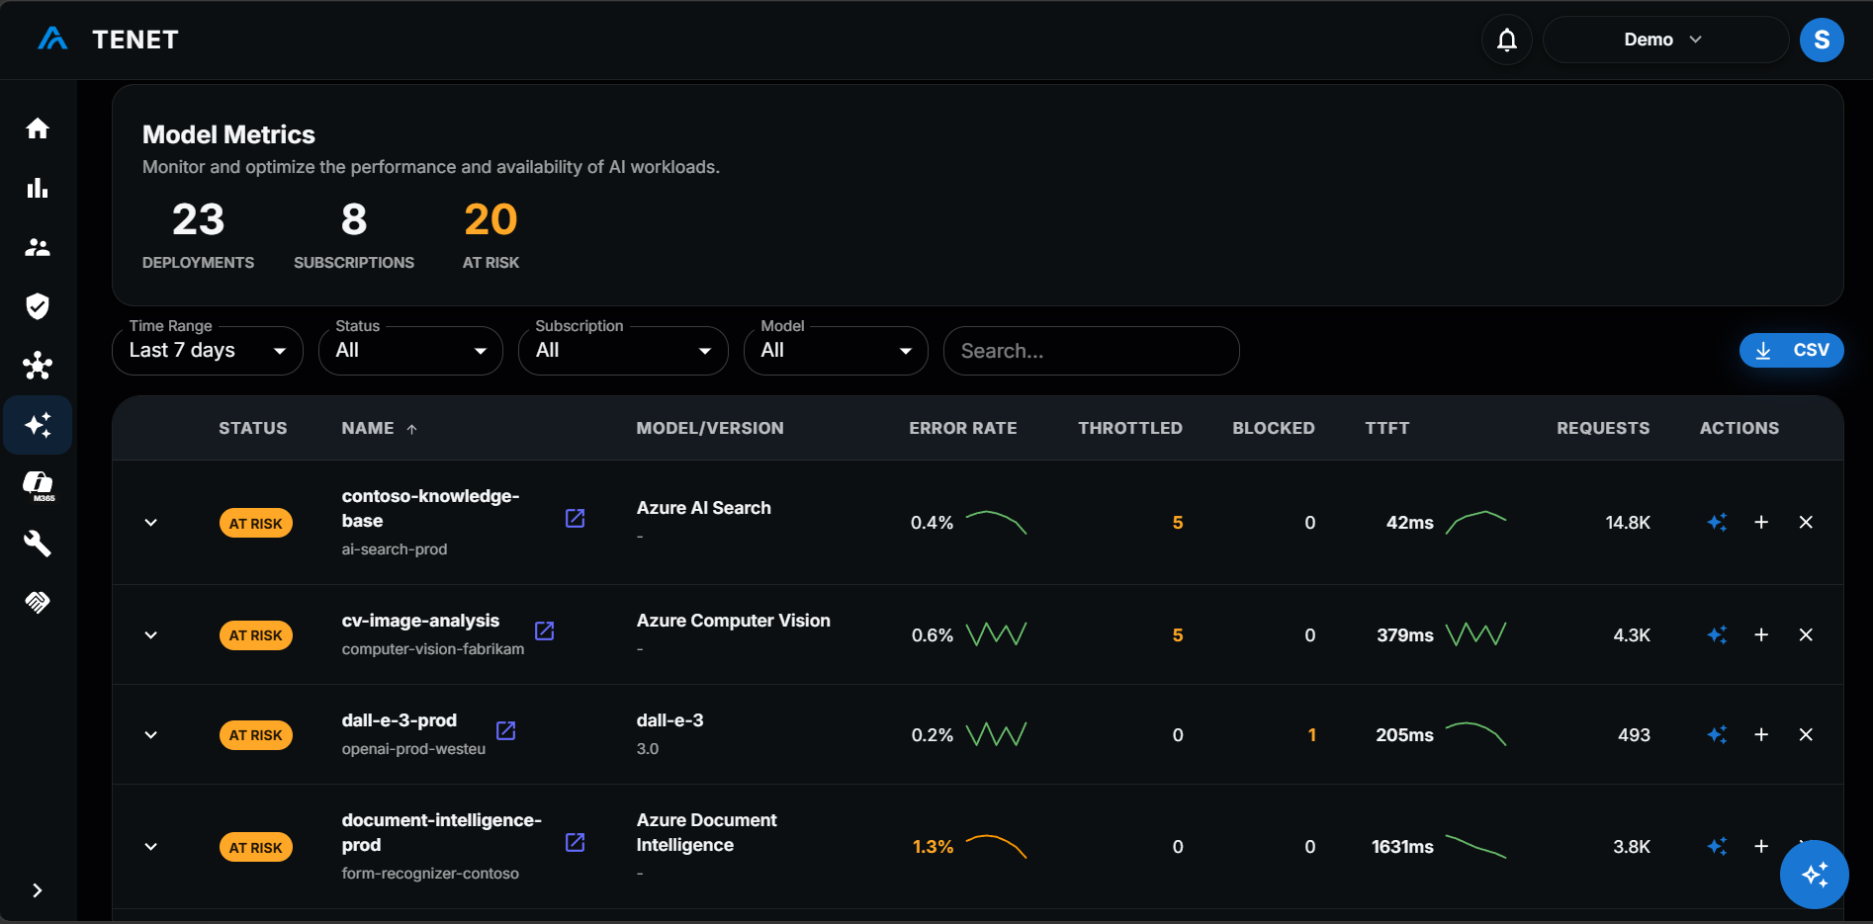Focus the Search input field
The image size is (1873, 924).
pos(1091,351)
